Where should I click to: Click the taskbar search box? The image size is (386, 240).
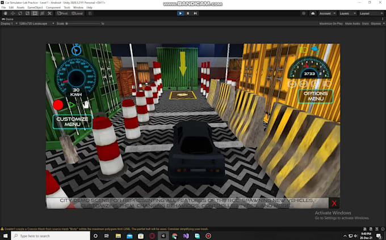(x=51, y=236)
